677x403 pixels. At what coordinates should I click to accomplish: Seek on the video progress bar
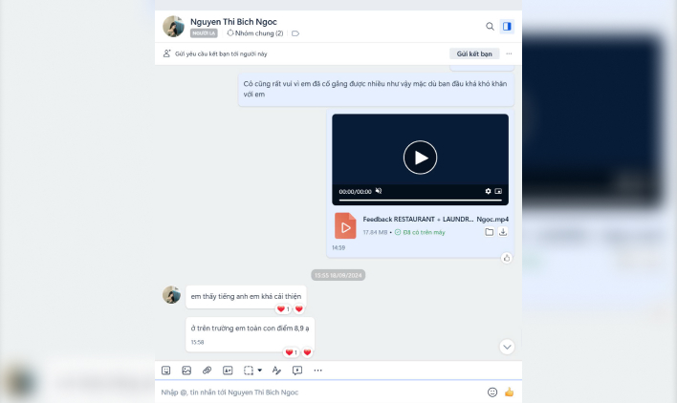coord(420,200)
